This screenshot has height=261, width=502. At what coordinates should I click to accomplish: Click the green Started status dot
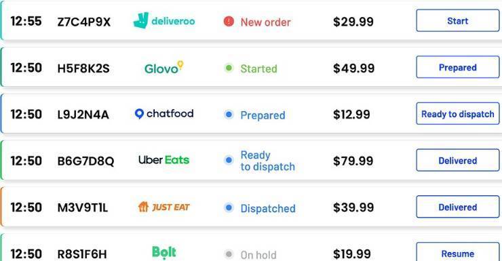pyautogui.click(x=229, y=68)
